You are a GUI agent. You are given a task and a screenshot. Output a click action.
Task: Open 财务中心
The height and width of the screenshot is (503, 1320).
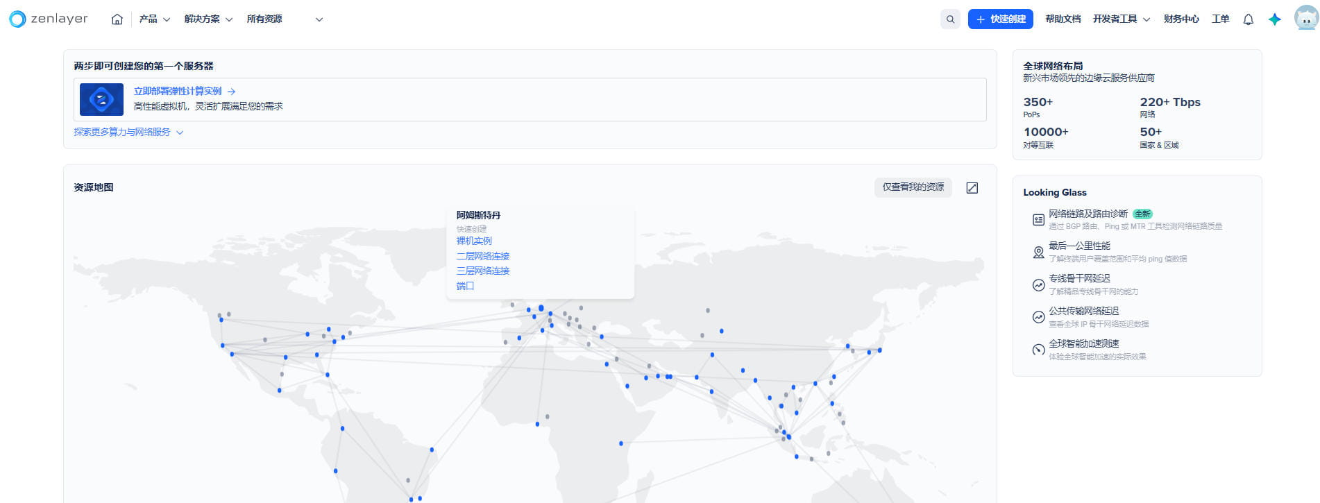click(x=1181, y=19)
